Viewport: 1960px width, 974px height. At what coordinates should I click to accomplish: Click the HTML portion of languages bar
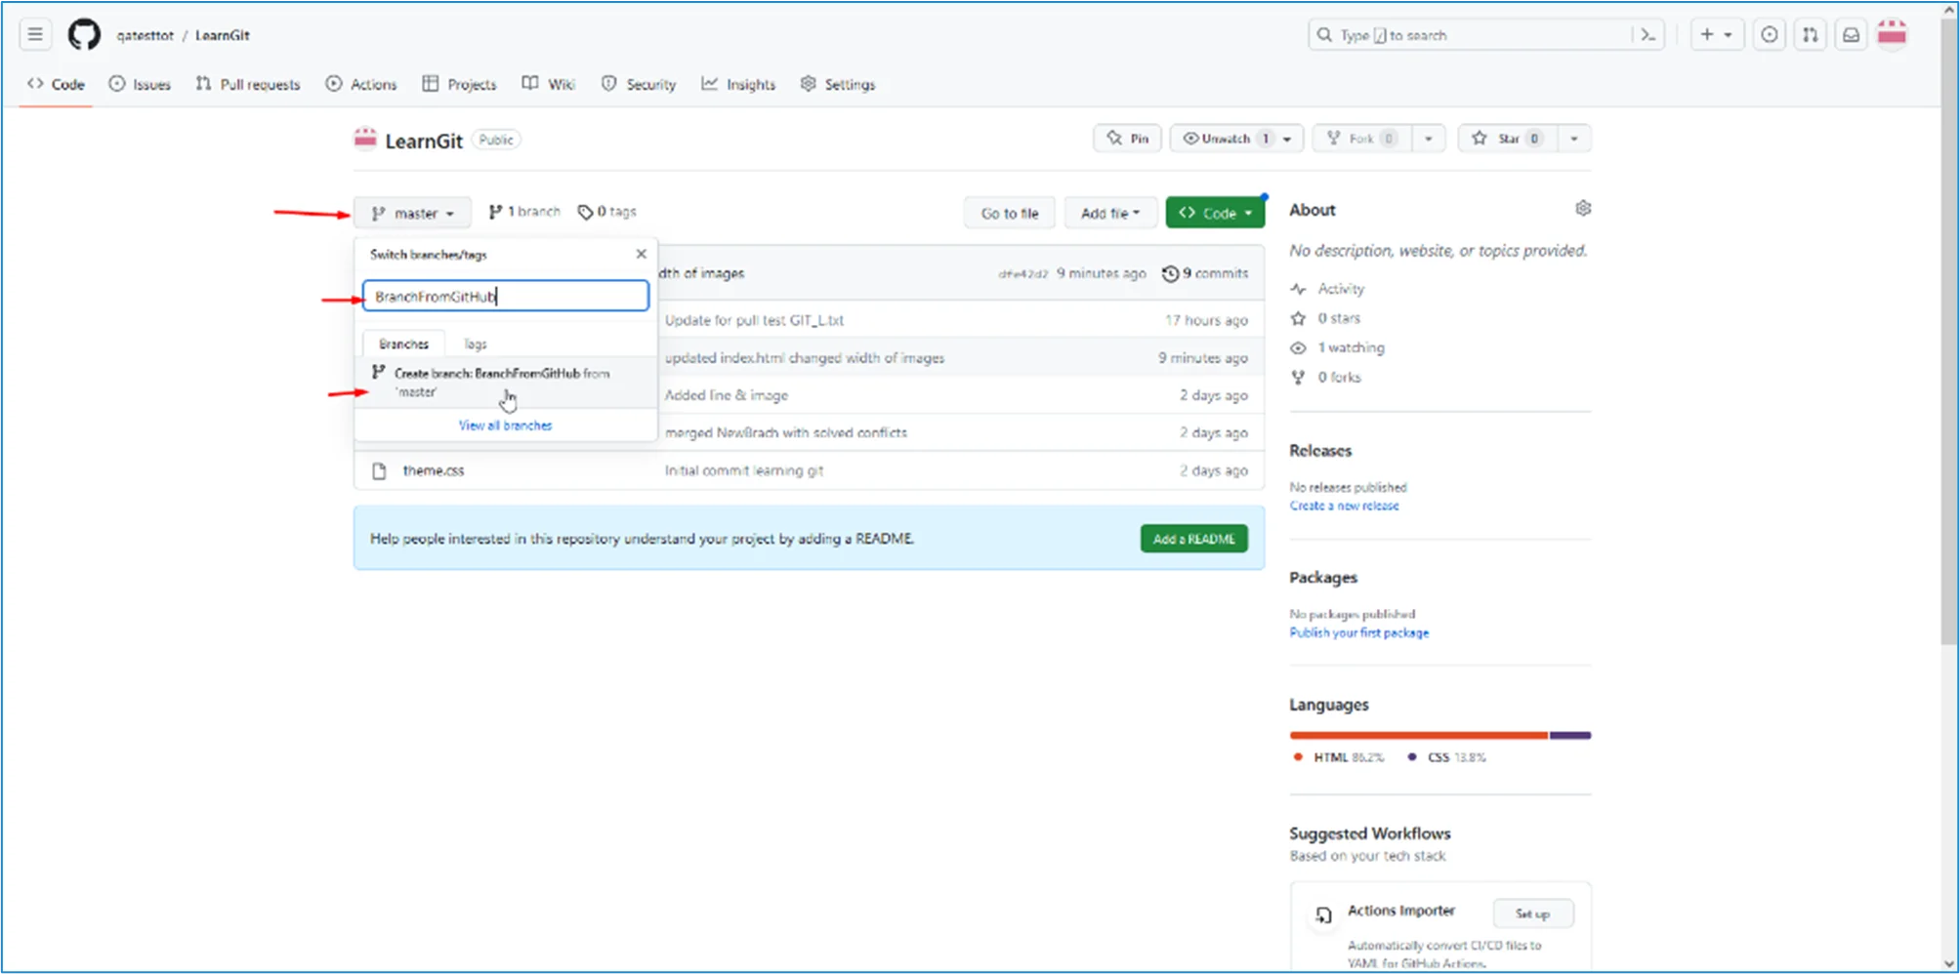click(1417, 735)
